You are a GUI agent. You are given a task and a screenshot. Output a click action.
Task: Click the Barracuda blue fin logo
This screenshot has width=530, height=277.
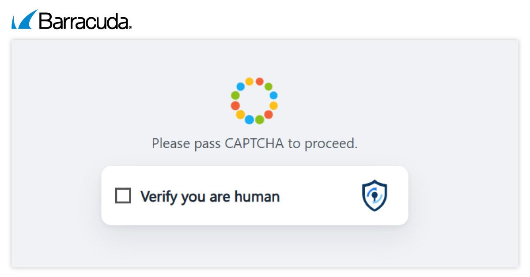coord(25,20)
